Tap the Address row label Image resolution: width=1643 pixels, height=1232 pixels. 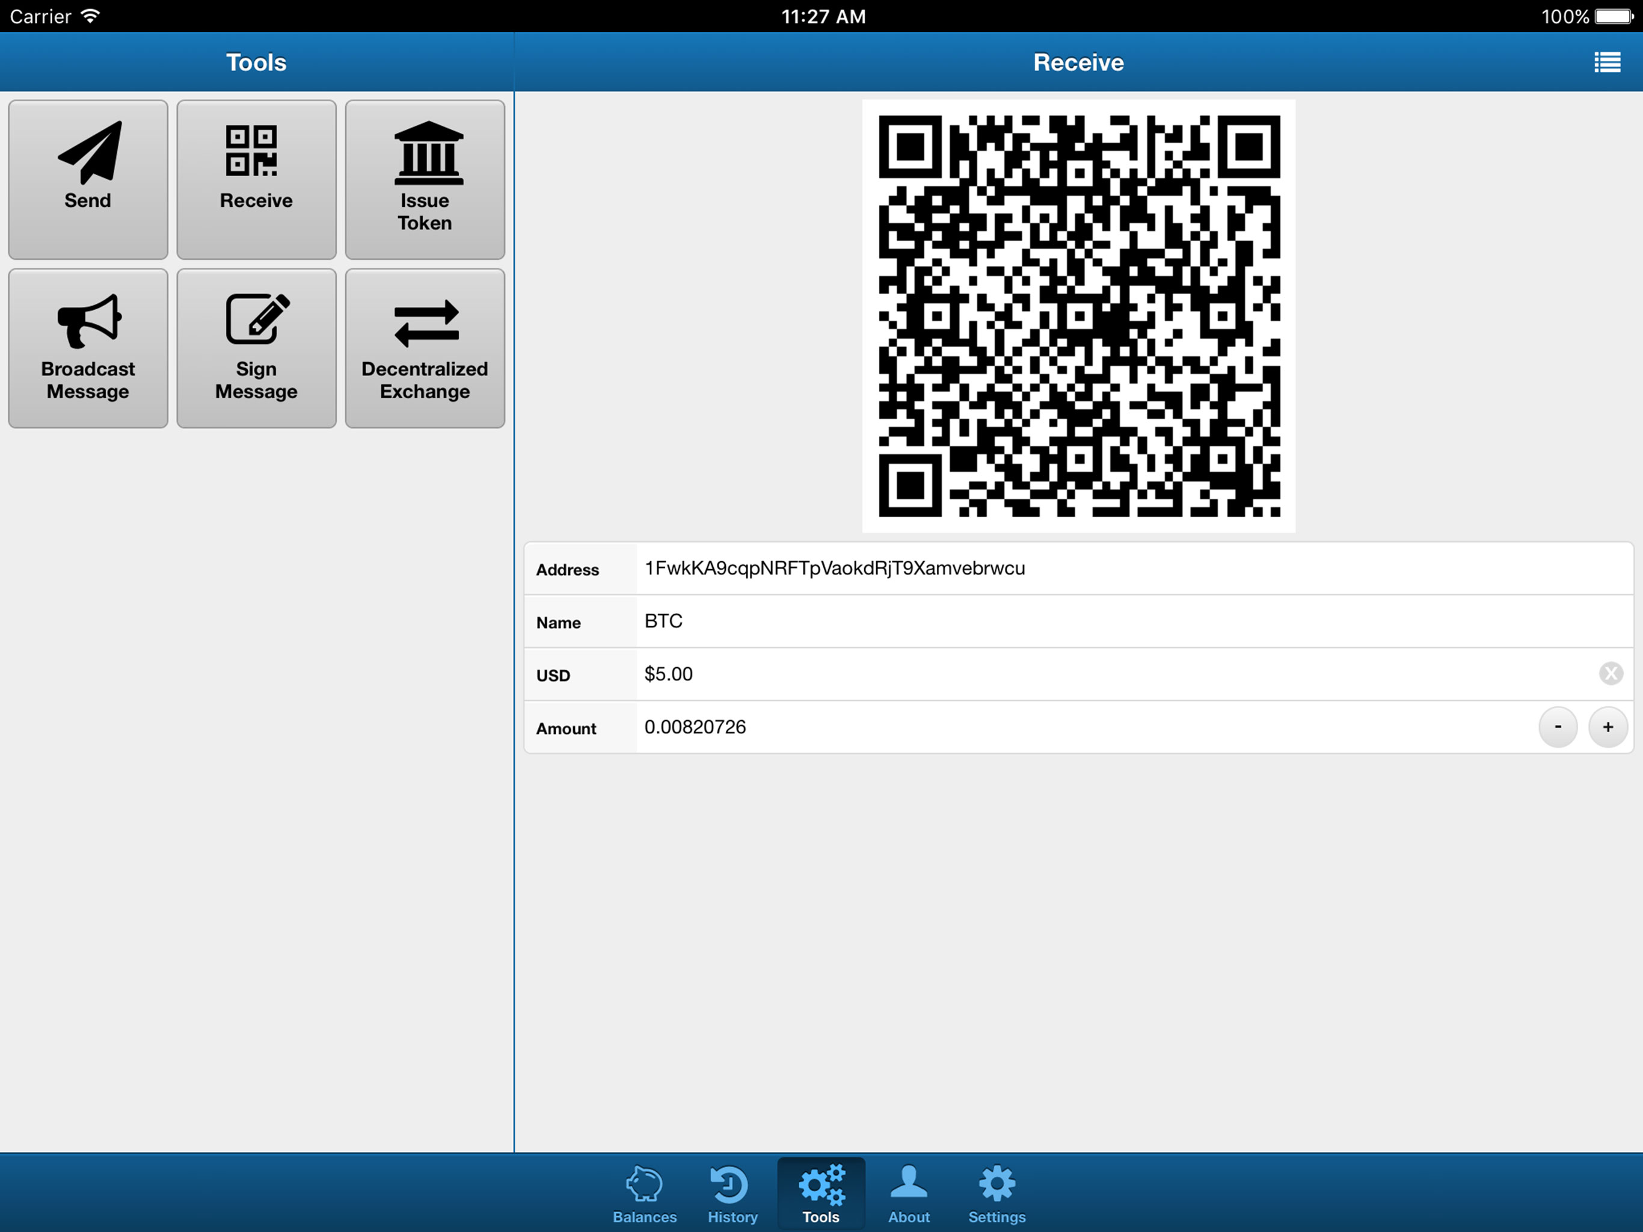[568, 570]
